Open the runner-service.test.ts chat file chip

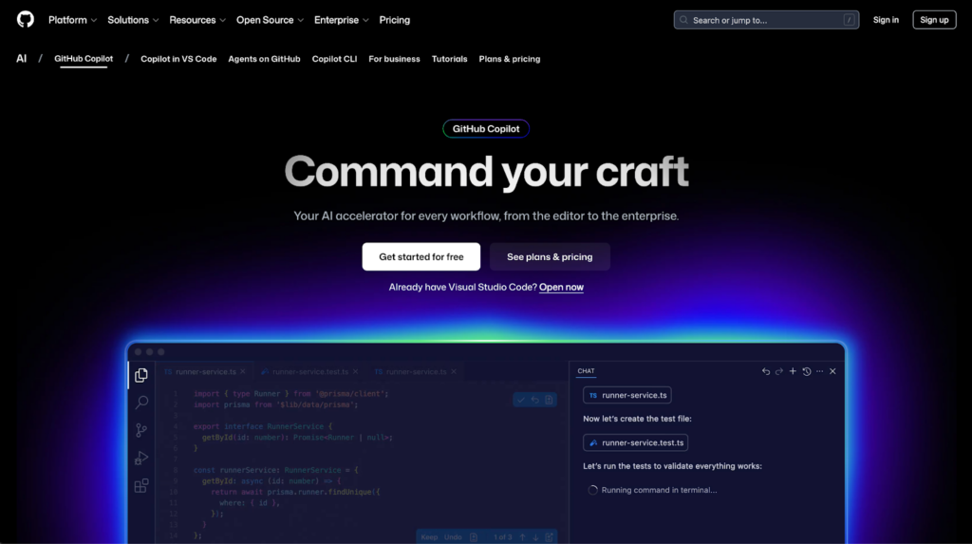coord(635,443)
